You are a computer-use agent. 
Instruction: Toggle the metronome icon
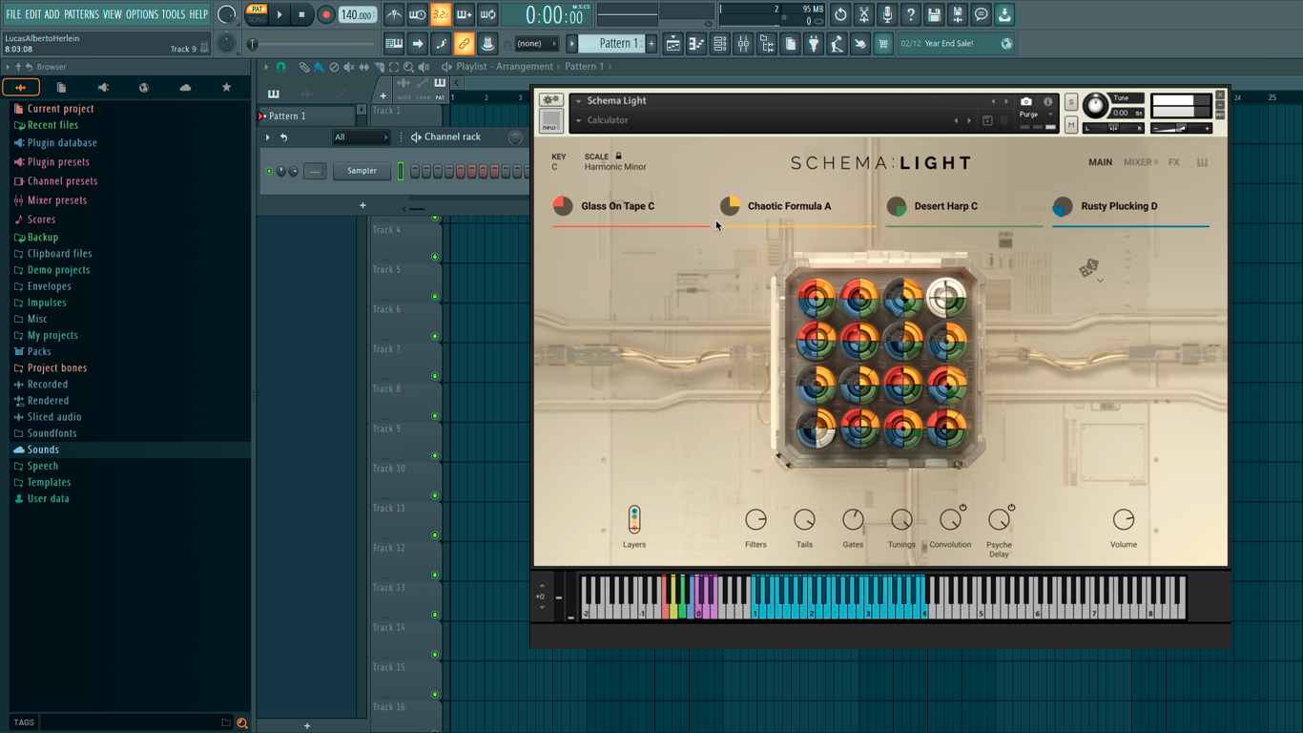pos(394,14)
